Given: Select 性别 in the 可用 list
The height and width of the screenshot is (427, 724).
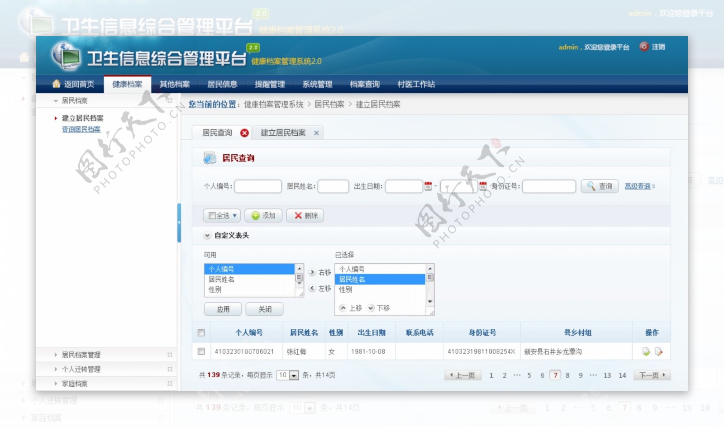Looking at the screenshot, I should 249,289.
